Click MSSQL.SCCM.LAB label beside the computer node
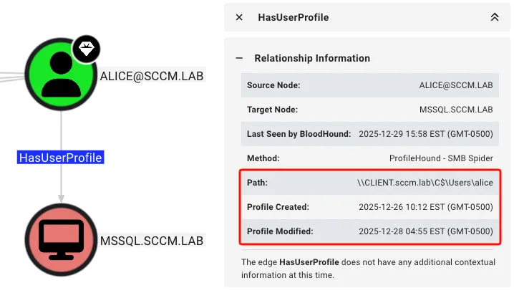 point(152,241)
